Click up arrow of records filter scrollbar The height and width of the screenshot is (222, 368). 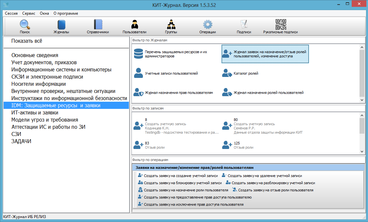point(362,115)
